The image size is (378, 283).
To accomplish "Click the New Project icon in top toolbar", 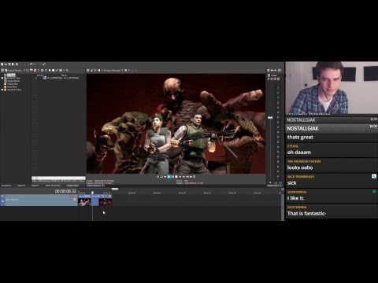I will click(x=2, y=64).
